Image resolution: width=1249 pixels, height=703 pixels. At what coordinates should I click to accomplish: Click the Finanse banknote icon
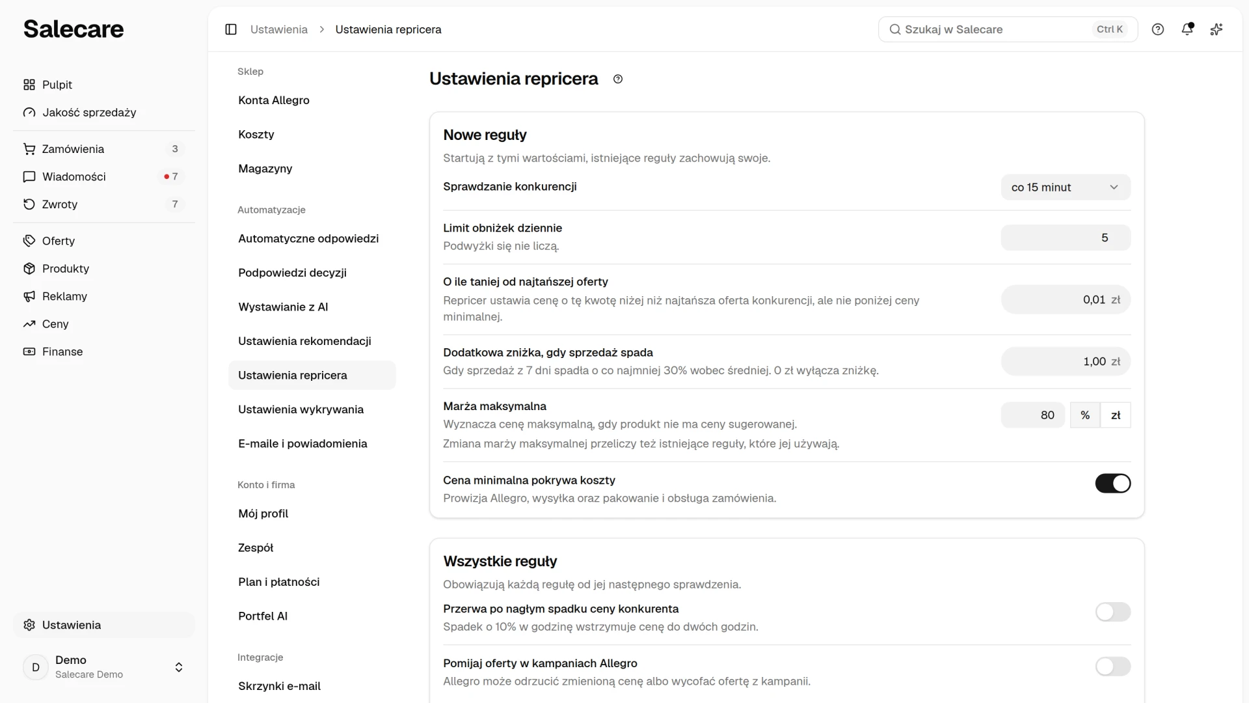[x=29, y=351]
